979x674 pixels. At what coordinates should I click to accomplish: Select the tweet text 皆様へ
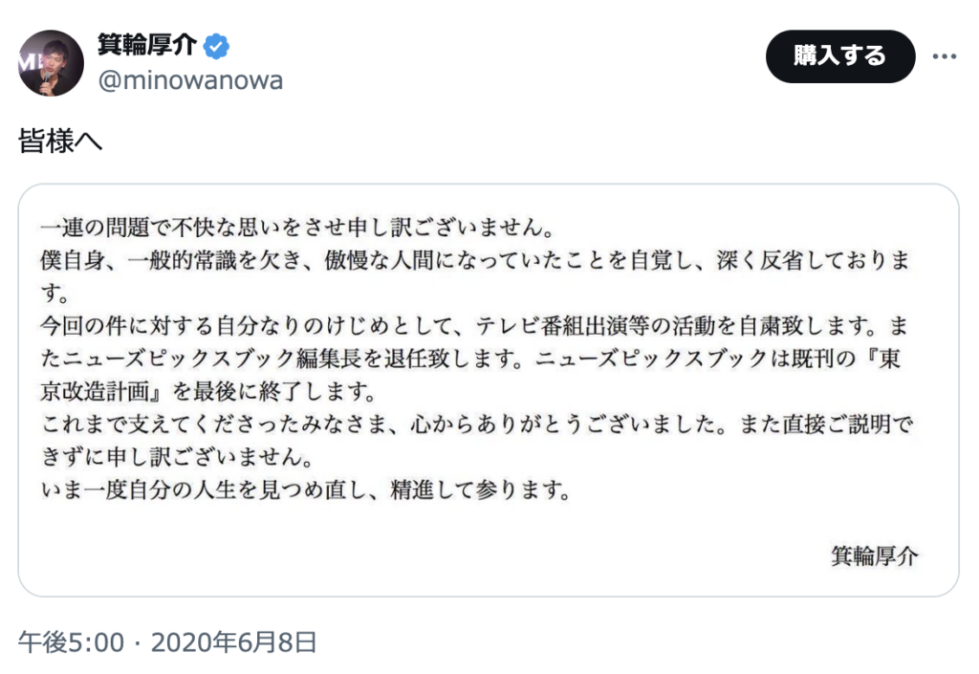point(60,141)
